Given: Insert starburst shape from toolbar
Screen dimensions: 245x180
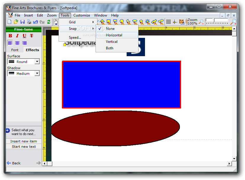Looking at the screenshot, I should coord(148,22).
